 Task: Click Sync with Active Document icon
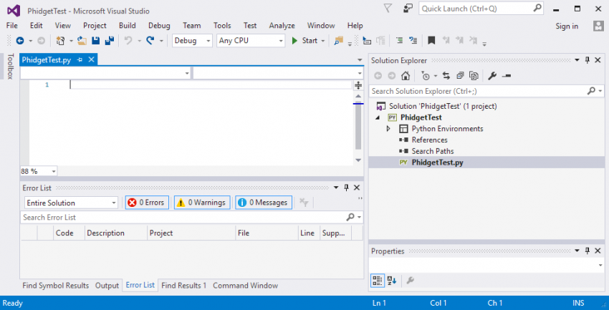(x=446, y=76)
